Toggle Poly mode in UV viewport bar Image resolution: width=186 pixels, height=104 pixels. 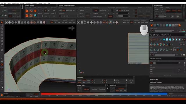(131, 23)
